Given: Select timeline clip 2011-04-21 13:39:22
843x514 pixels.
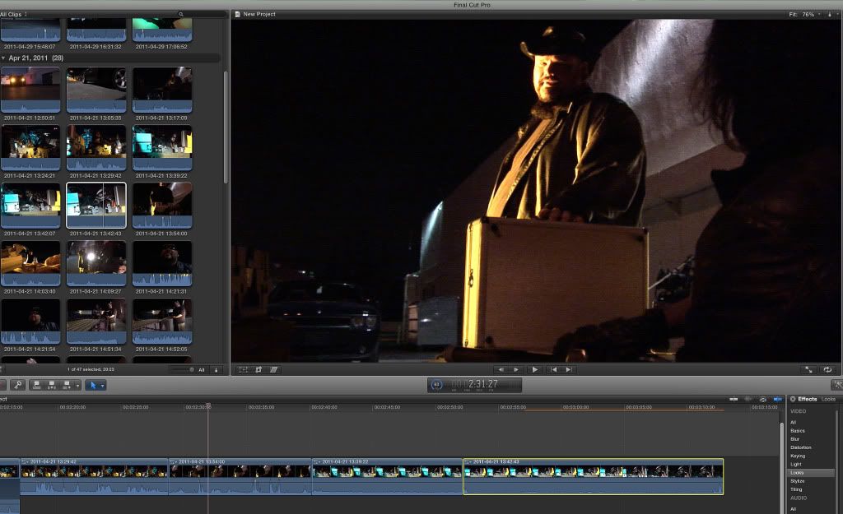Looking at the screenshot, I should coord(388,476).
